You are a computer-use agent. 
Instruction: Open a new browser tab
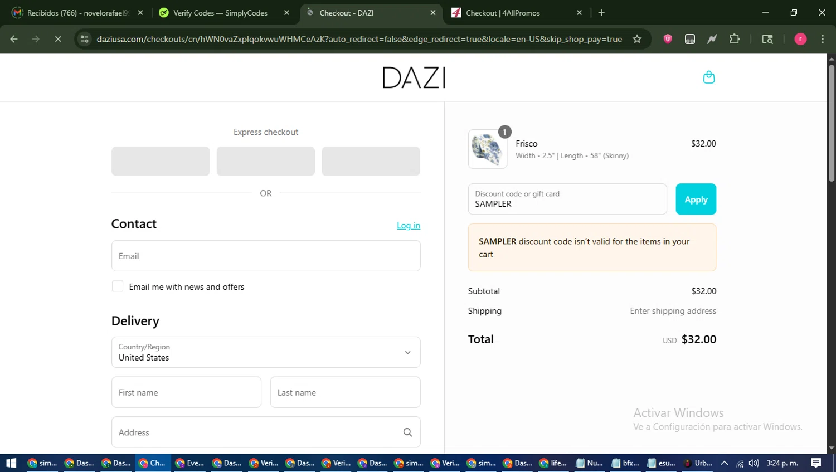coord(601,13)
